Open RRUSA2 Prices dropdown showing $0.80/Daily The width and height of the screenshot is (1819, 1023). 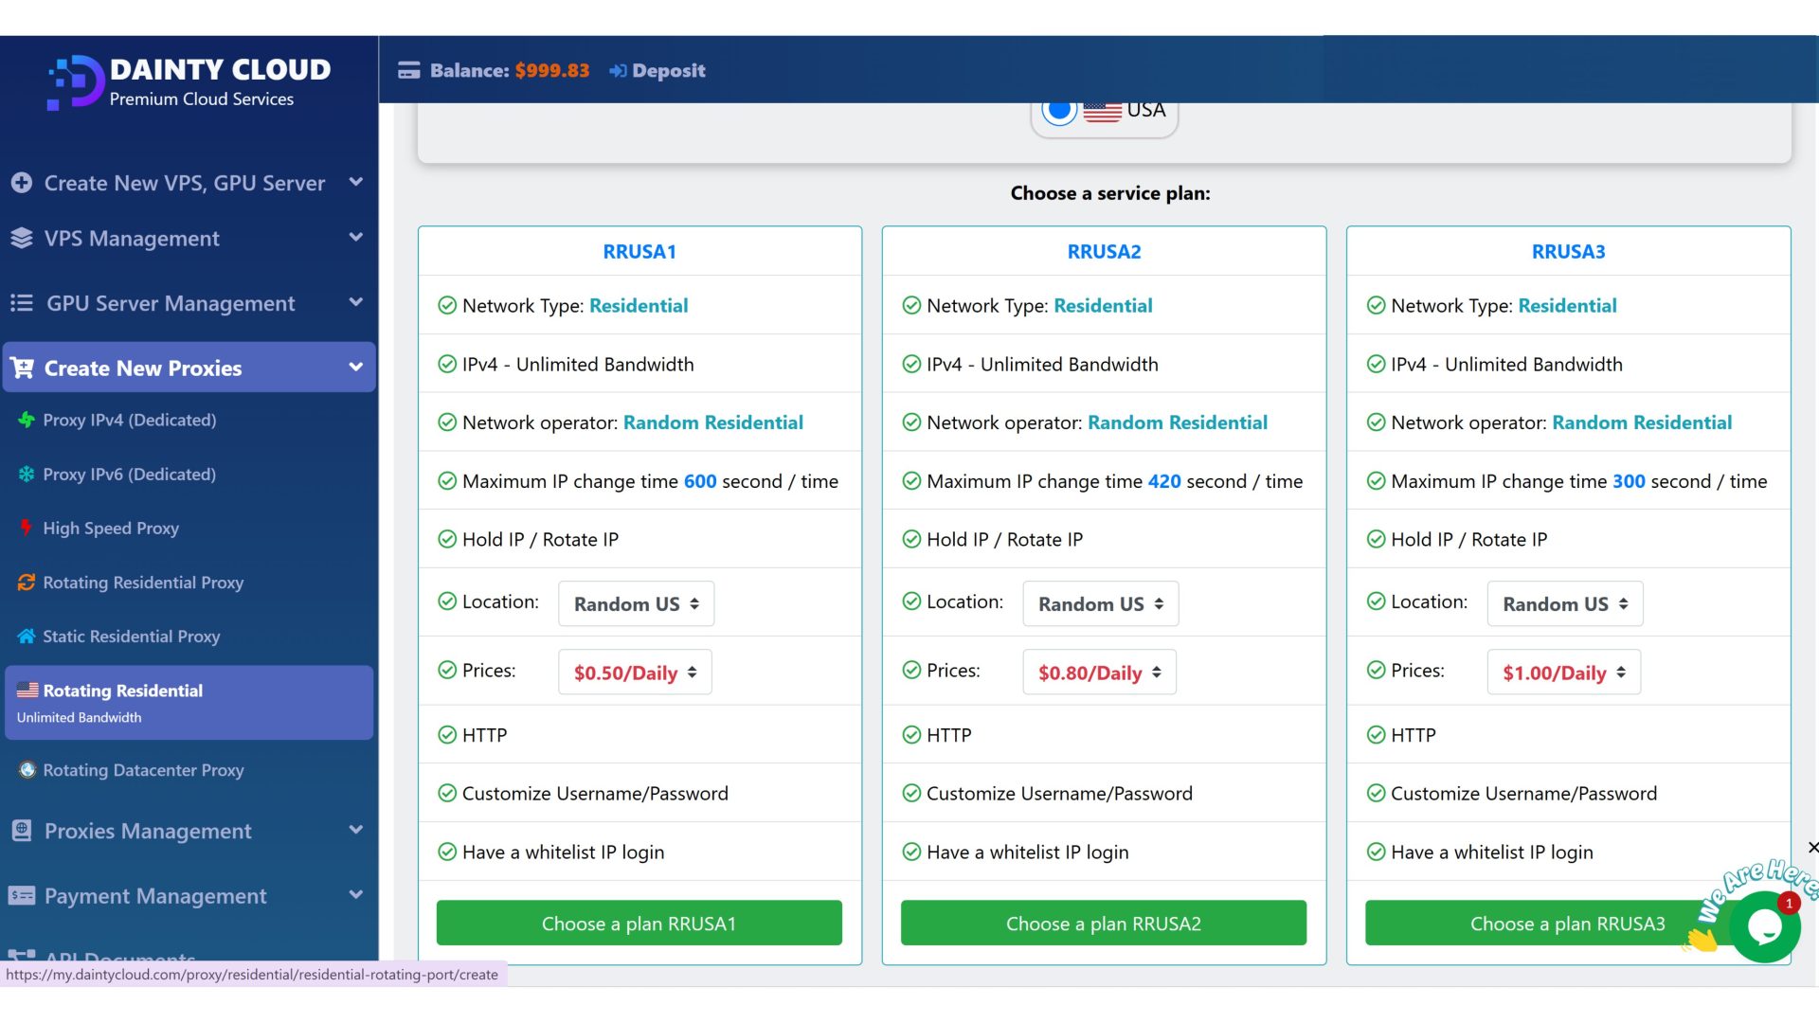point(1099,673)
